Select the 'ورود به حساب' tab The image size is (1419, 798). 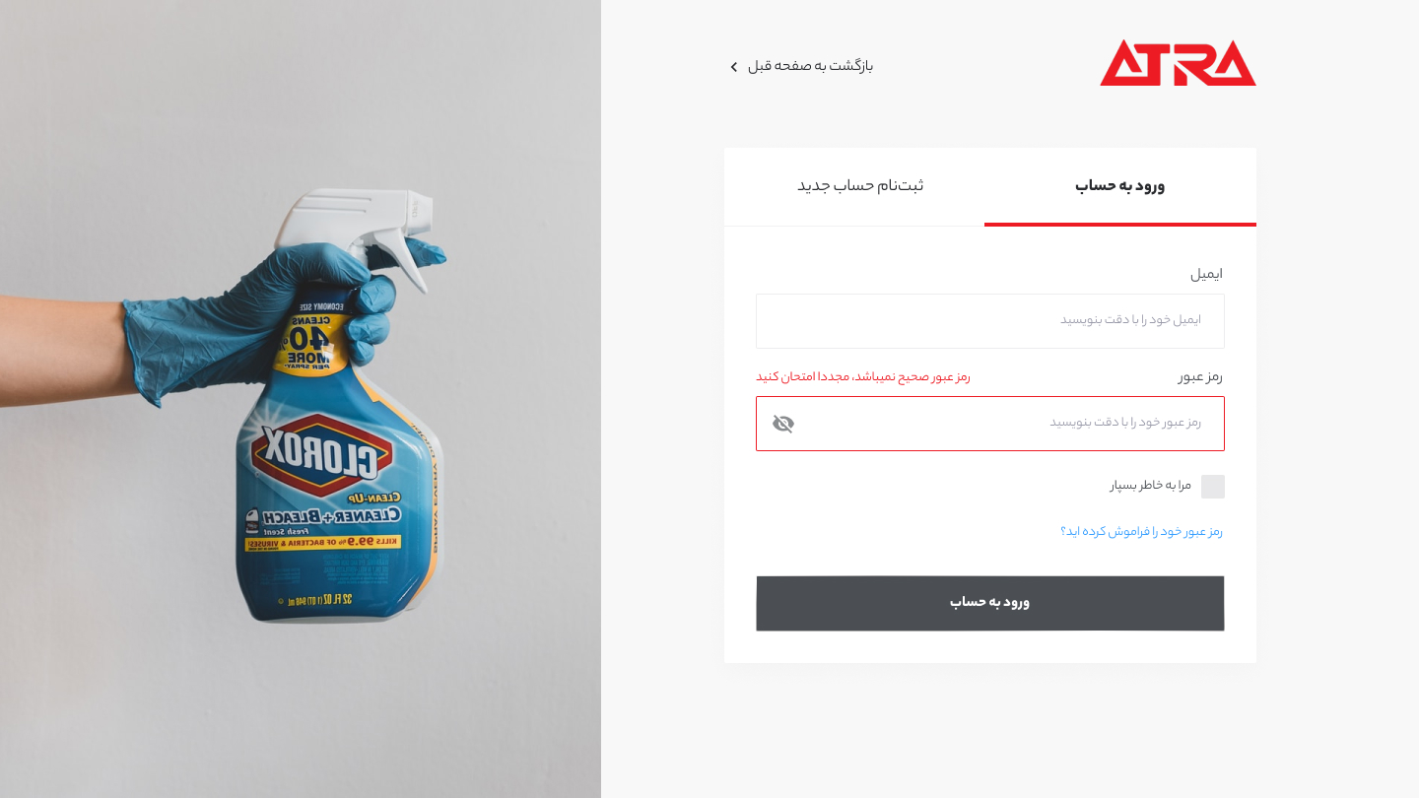(x=1120, y=186)
